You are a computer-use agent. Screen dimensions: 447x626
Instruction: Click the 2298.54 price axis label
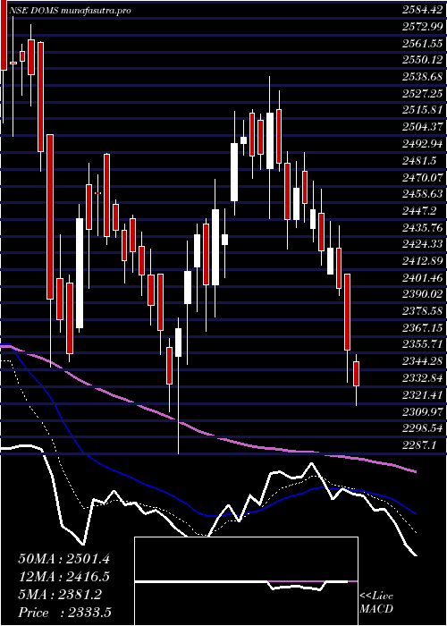tap(422, 428)
